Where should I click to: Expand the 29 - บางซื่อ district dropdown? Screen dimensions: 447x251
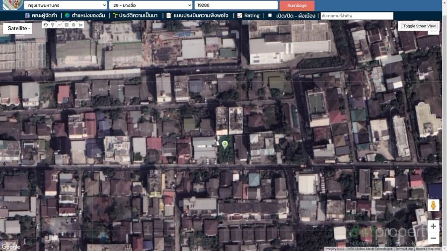point(150,5)
